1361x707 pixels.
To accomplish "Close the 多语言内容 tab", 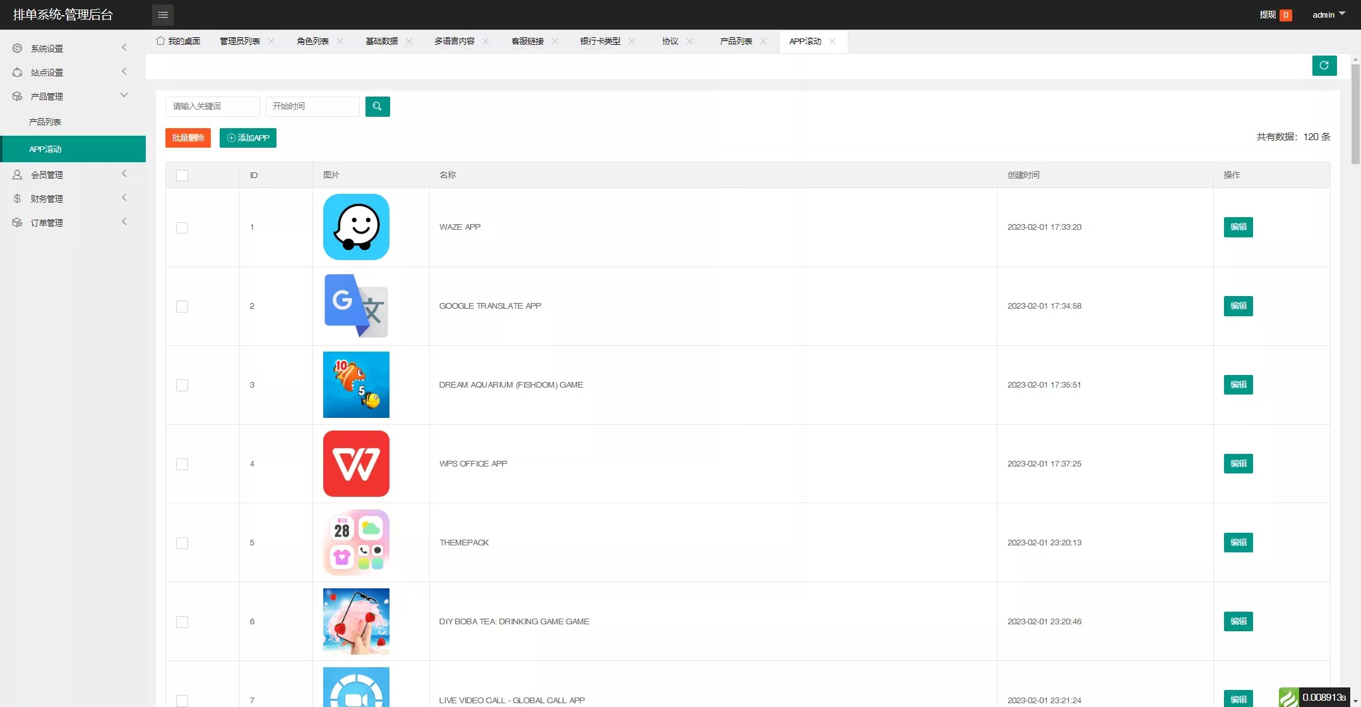I will 486,41.
